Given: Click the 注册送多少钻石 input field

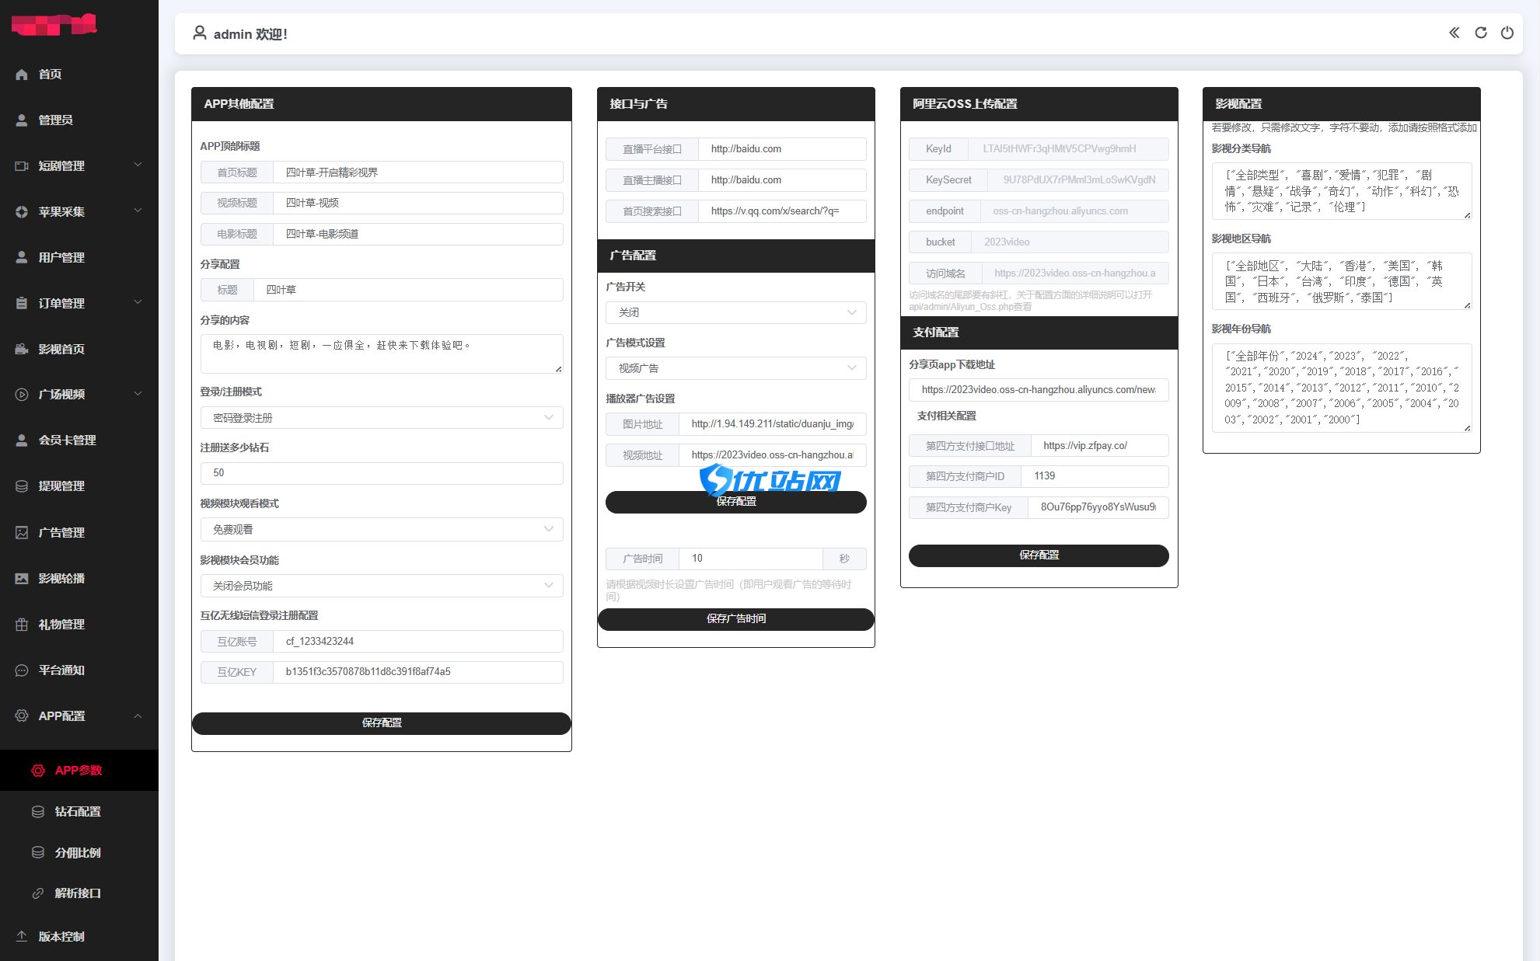Looking at the screenshot, I should (x=381, y=473).
